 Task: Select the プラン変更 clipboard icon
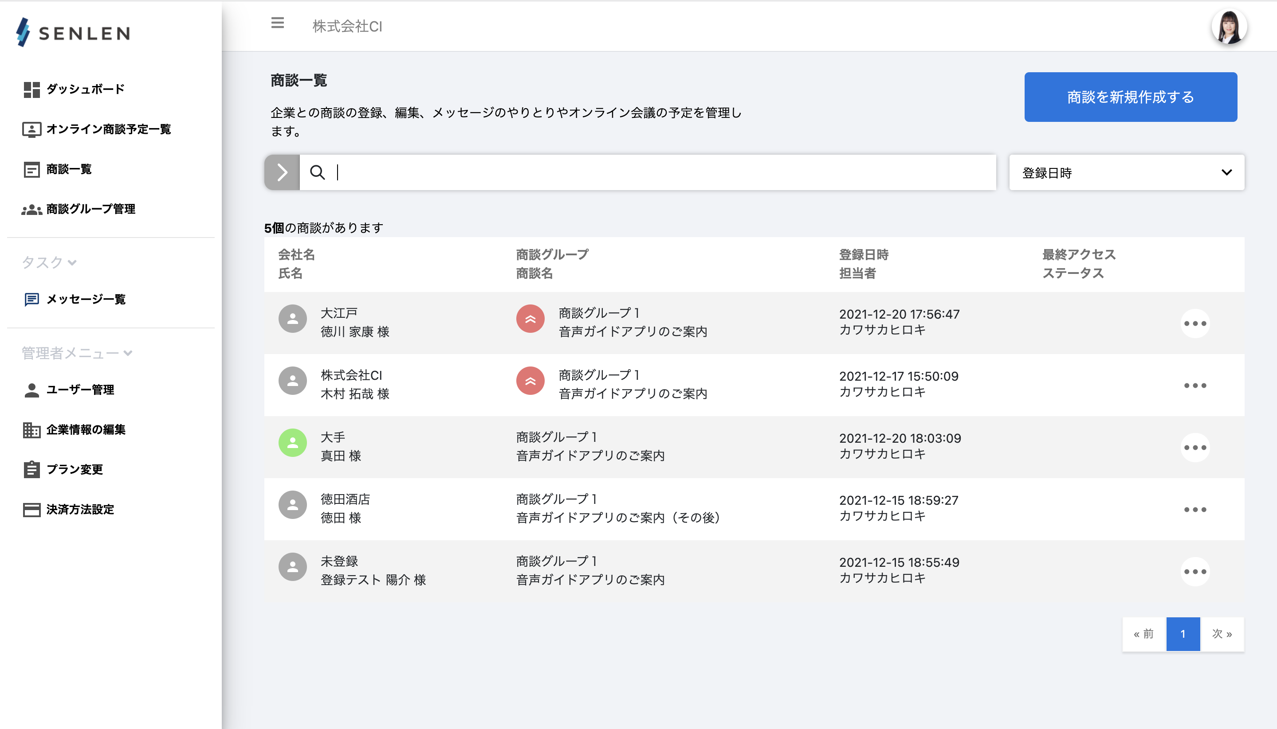(x=31, y=470)
